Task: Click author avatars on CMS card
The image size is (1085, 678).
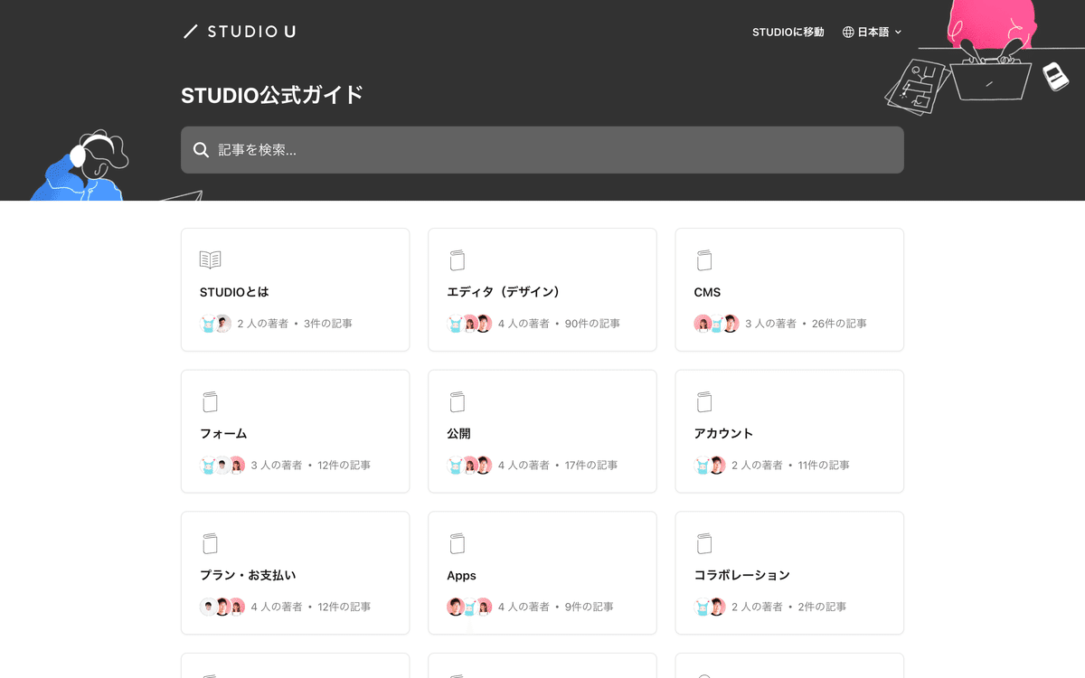Action: tap(716, 324)
